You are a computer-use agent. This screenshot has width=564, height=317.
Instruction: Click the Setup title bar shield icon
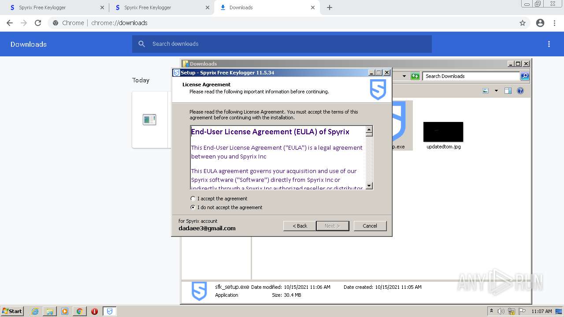click(x=177, y=73)
